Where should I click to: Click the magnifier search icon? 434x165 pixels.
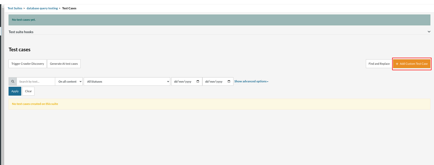click(x=13, y=82)
